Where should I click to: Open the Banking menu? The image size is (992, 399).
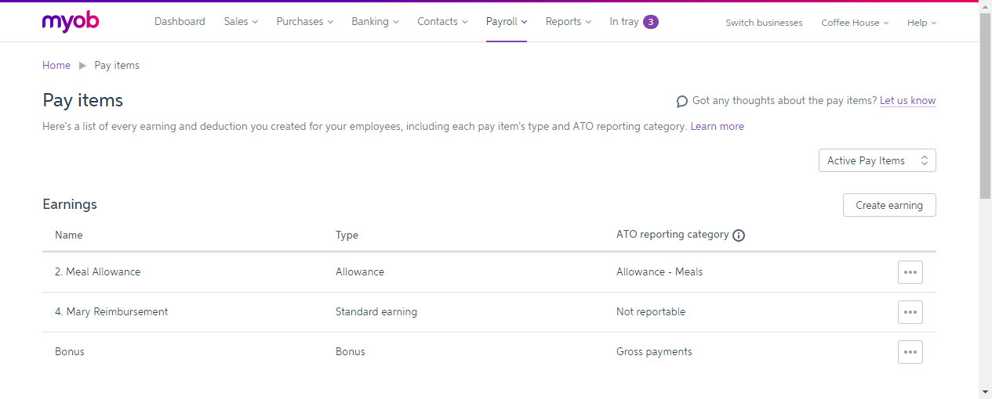(x=375, y=22)
